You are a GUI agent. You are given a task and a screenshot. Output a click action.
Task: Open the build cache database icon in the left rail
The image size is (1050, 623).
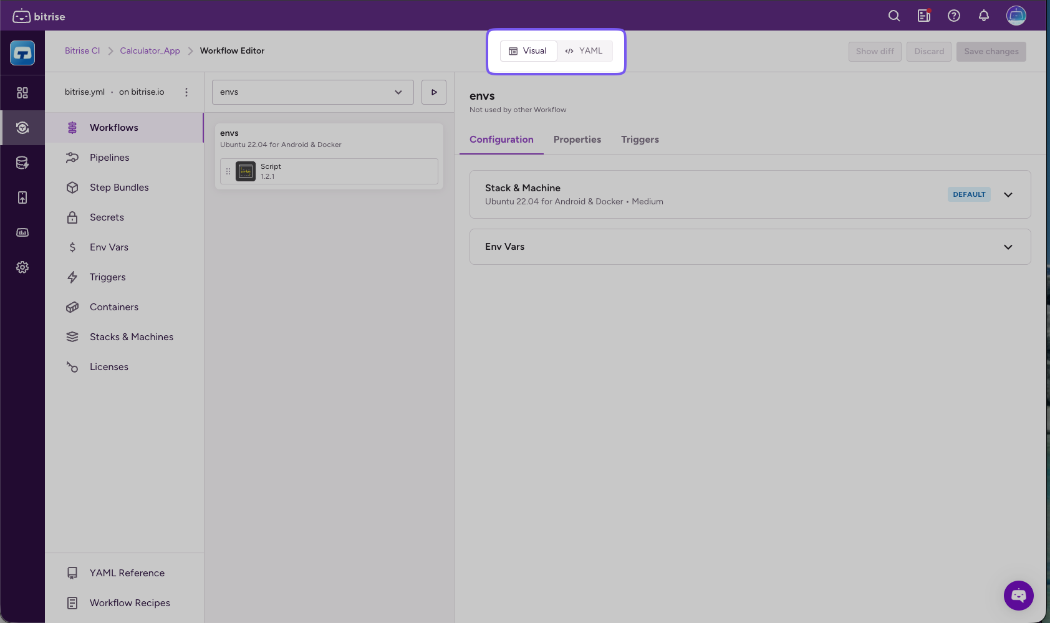tap(22, 163)
